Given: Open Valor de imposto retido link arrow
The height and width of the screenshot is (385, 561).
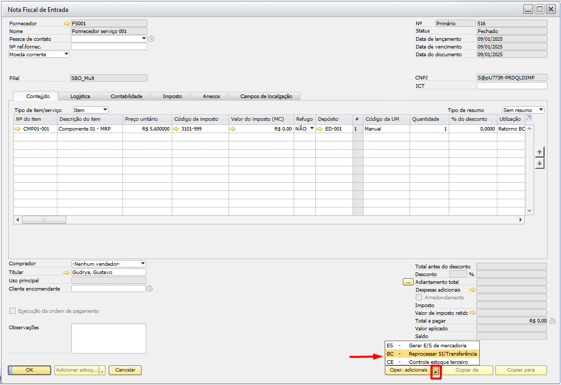Looking at the screenshot, I should [473, 313].
